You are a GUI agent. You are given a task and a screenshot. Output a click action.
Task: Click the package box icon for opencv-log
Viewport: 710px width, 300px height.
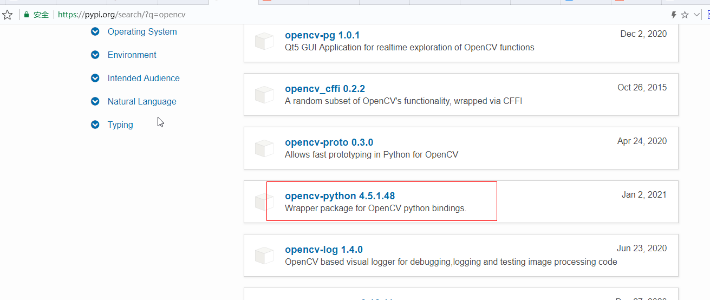(264, 256)
